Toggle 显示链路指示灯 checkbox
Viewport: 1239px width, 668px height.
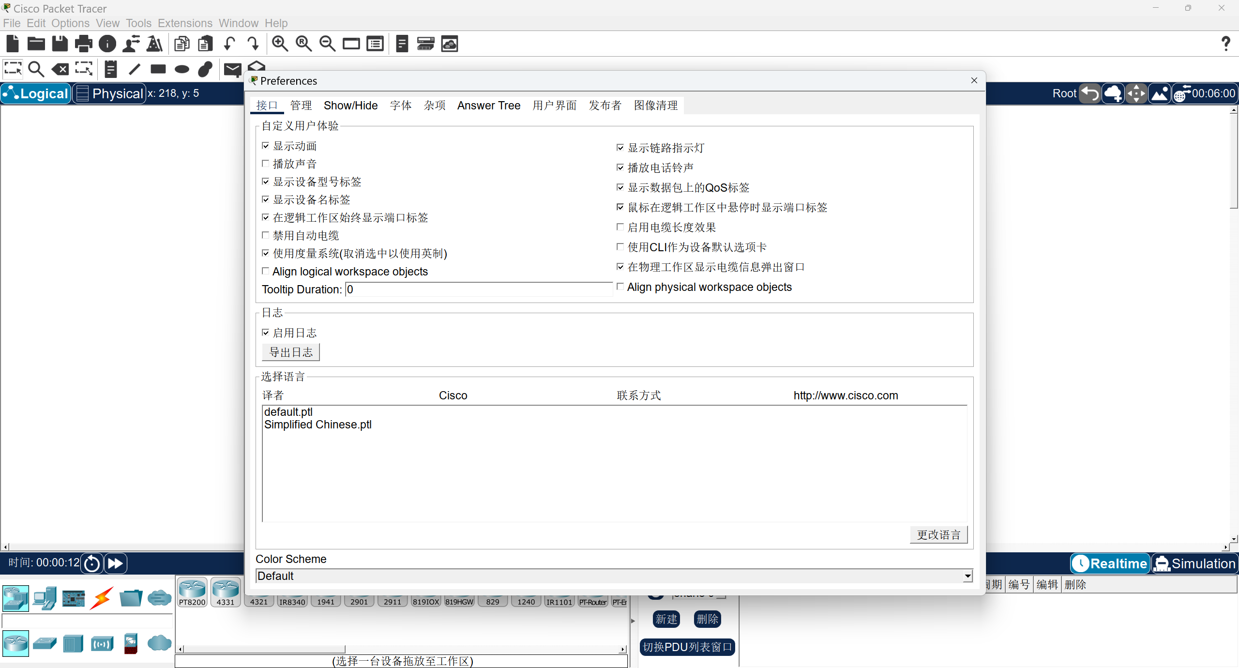(620, 148)
